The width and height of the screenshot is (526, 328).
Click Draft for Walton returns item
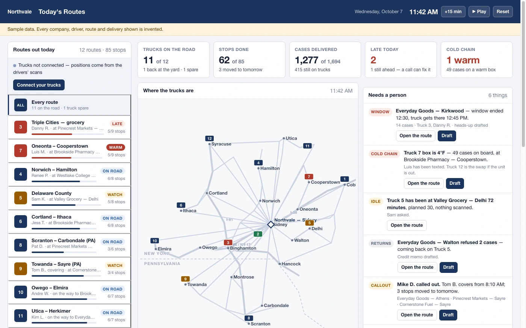tap(448, 267)
